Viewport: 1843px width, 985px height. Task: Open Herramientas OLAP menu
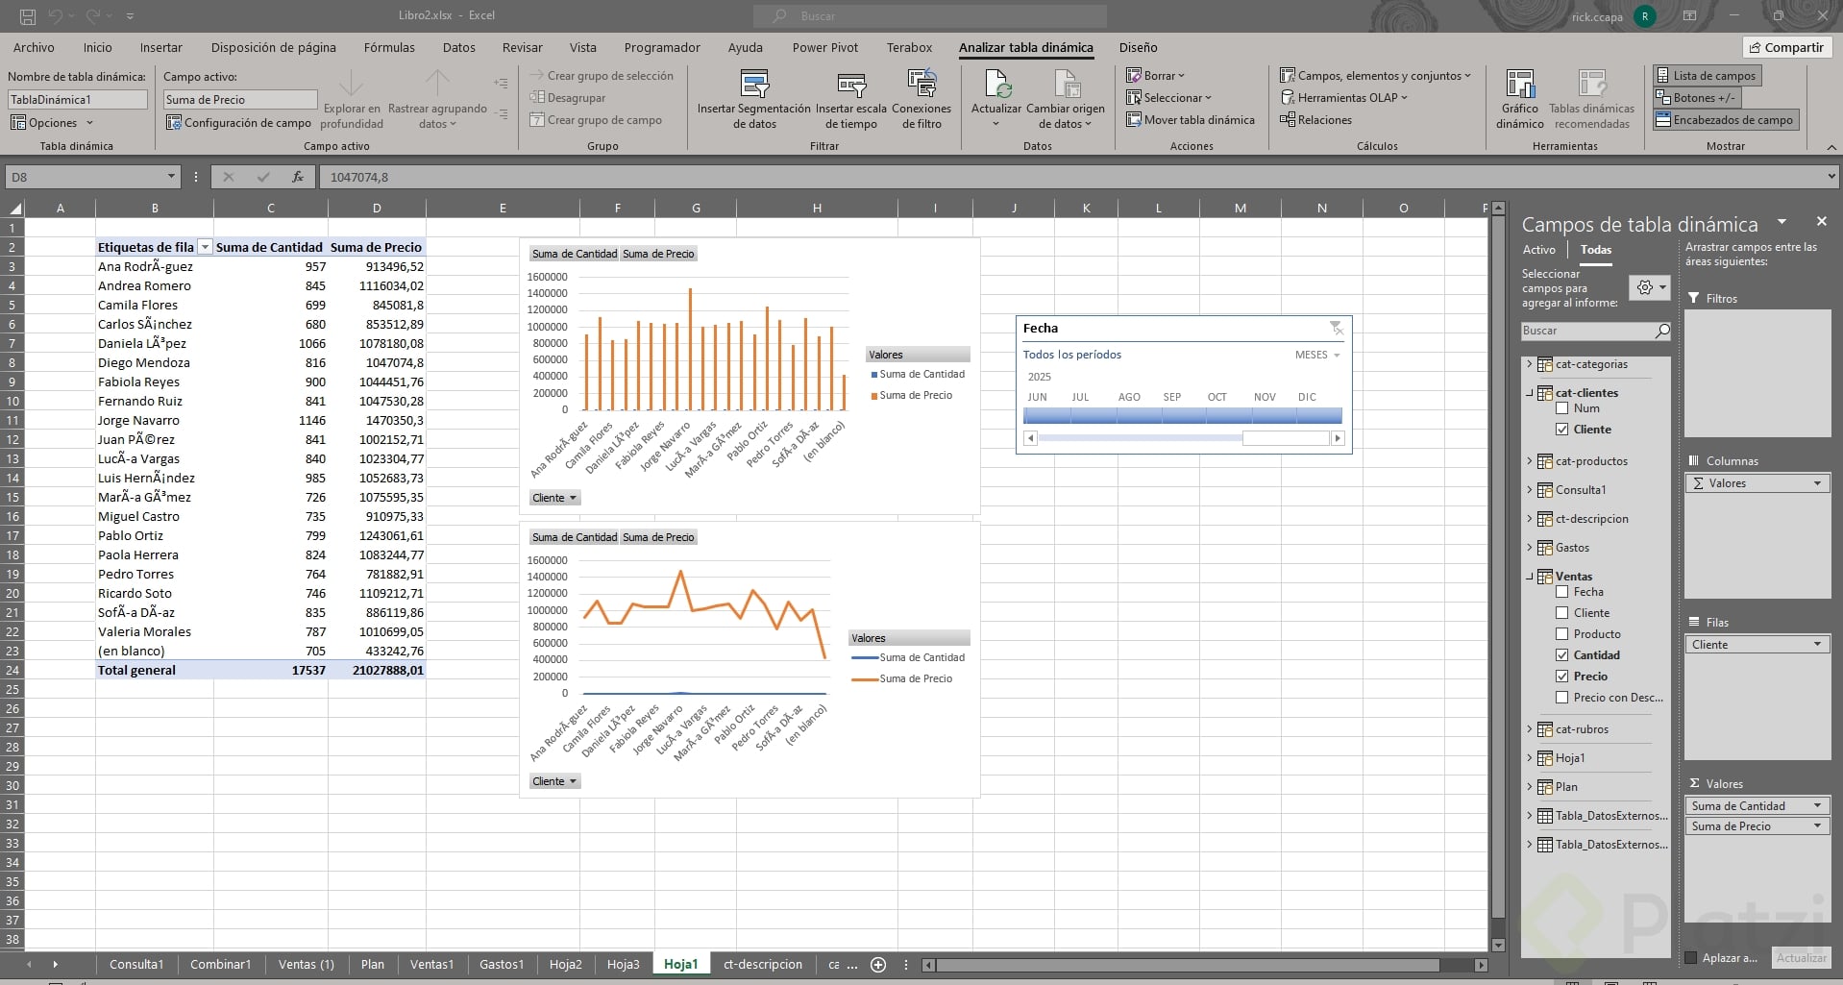point(1343,98)
